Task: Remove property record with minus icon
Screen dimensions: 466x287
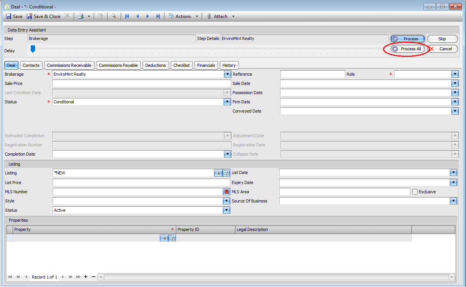Action: tap(93, 277)
